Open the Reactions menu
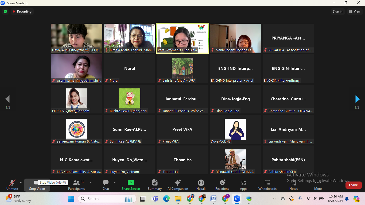This screenshot has width=365, height=205. click(x=222, y=185)
